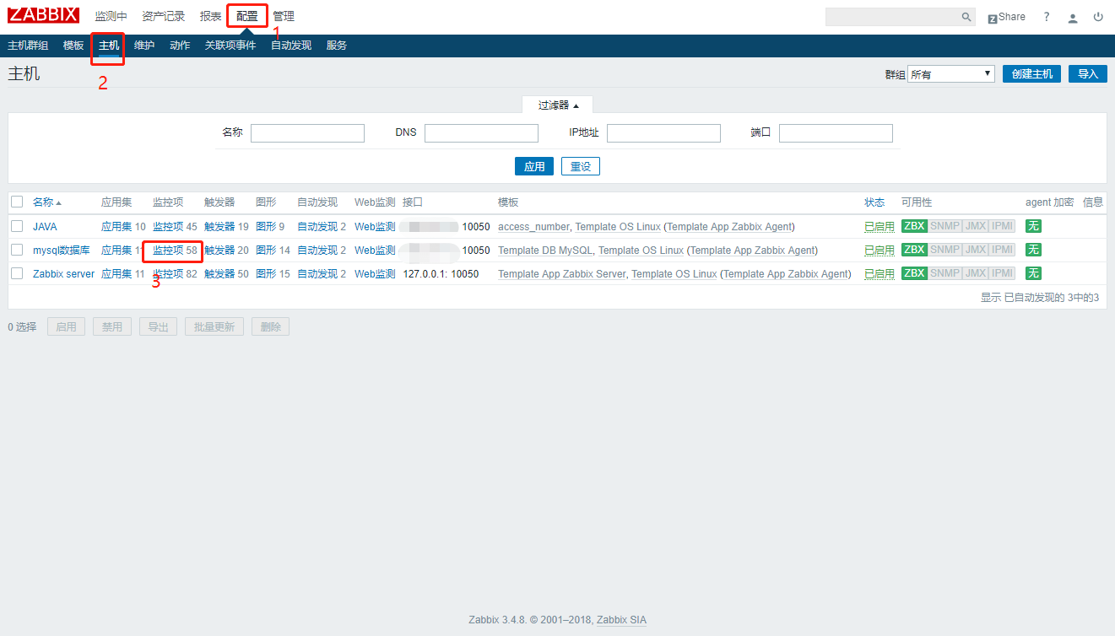Click the search magnifier icon
The height and width of the screenshot is (636, 1115).
coord(966,17)
